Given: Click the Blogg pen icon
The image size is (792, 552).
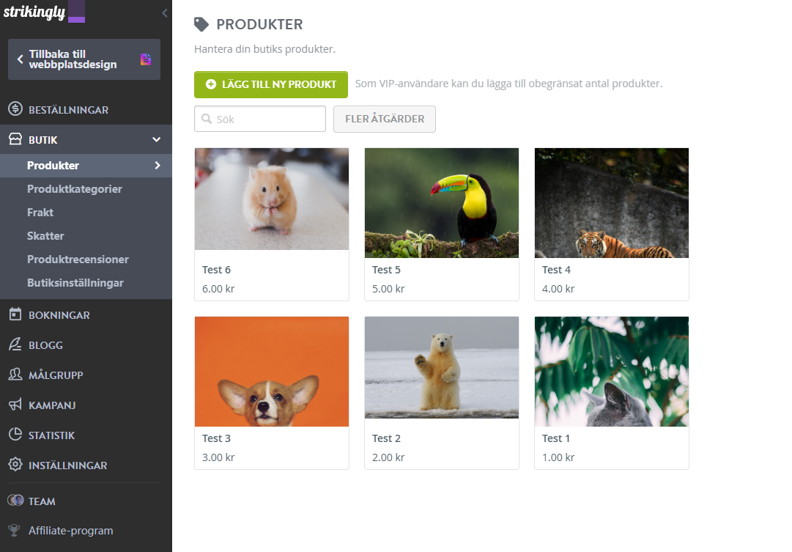Looking at the screenshot, I should click(x=15, y=345).
